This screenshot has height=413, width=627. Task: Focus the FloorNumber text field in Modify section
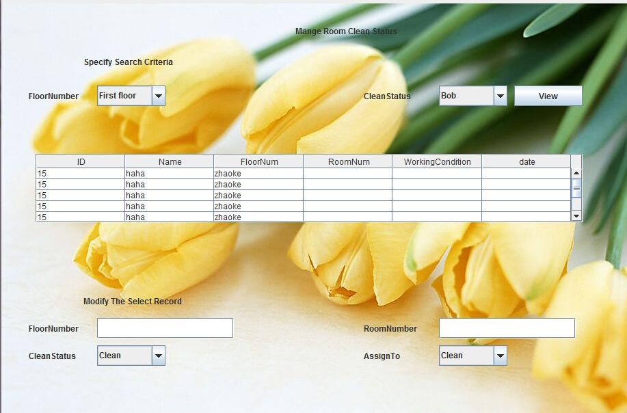(165, 328)
